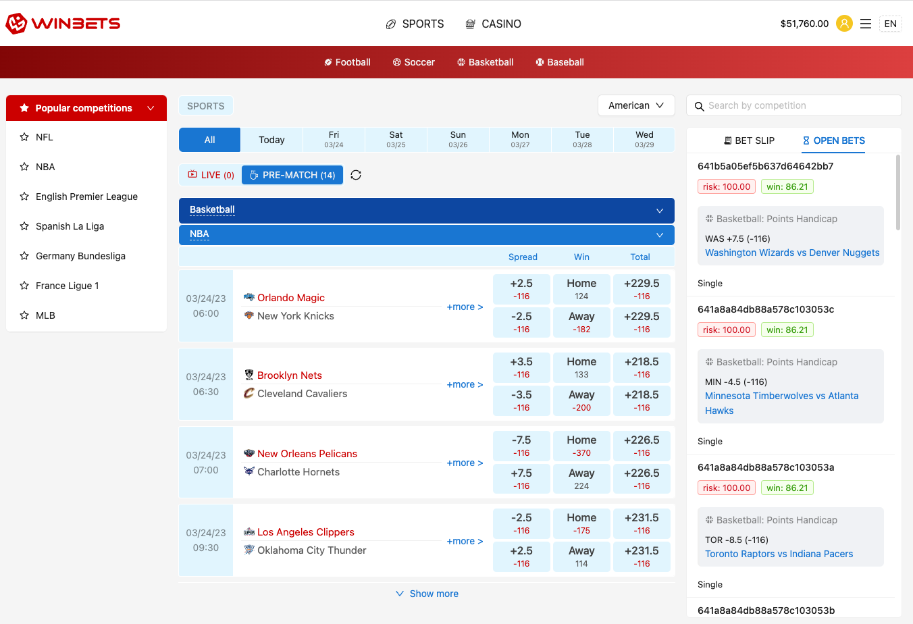The height and width of the screenshot is (624, 913).
Task: Collapse the Basketball section header
Action: [x=427, y=210]
